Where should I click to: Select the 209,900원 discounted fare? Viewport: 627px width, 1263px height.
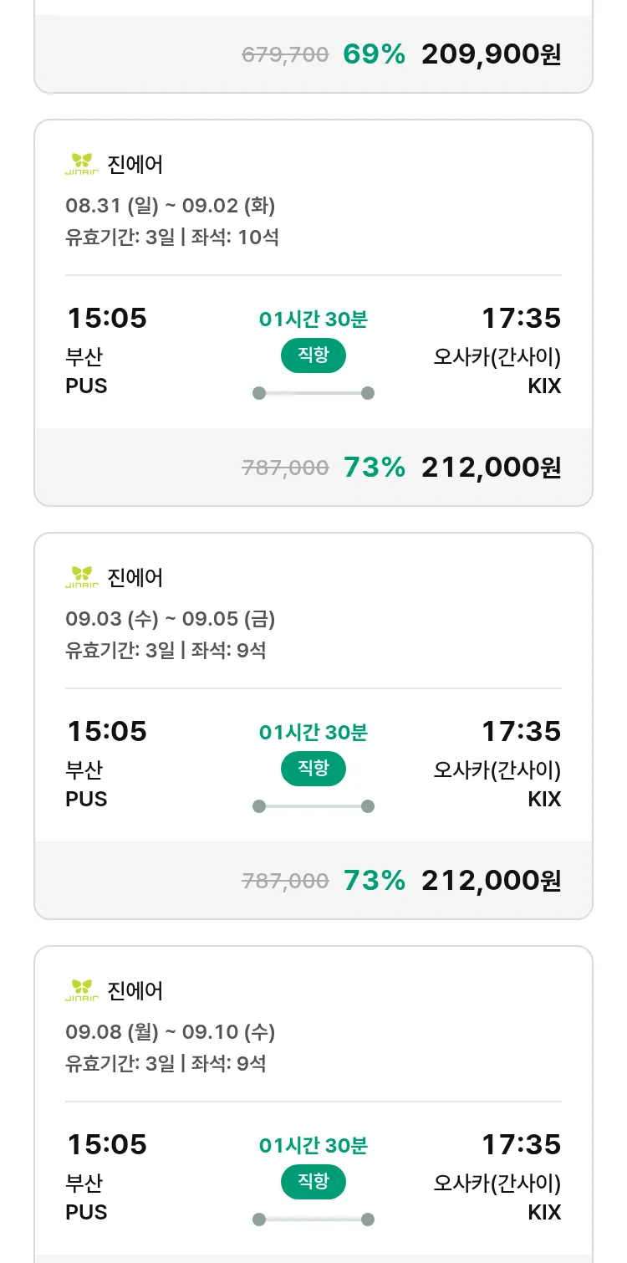491,54
